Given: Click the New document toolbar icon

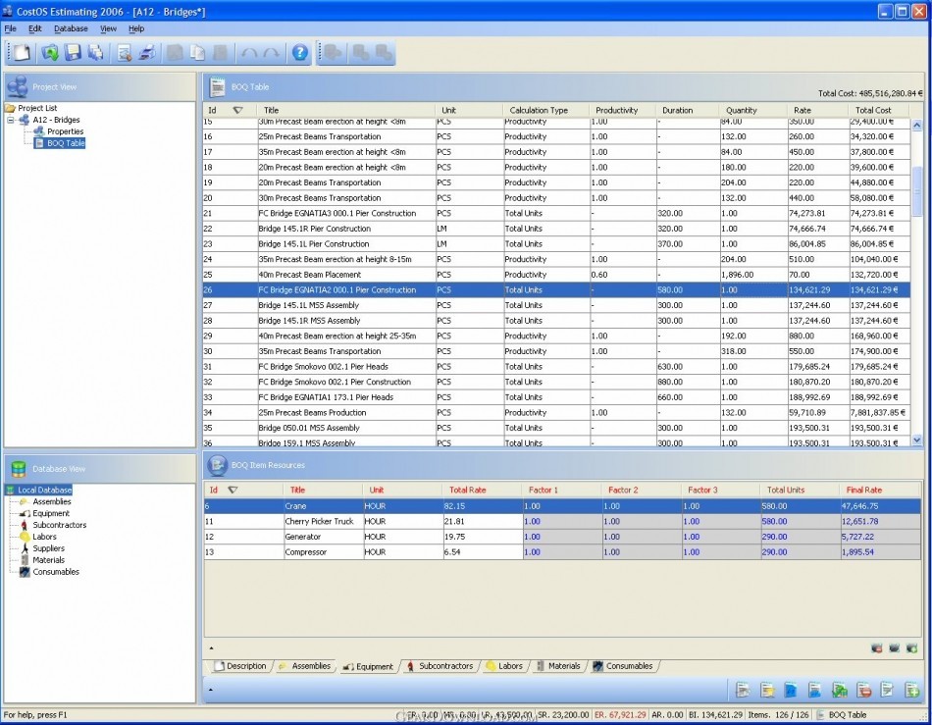Looking at the screenshot, I should [x=22, y=53].
